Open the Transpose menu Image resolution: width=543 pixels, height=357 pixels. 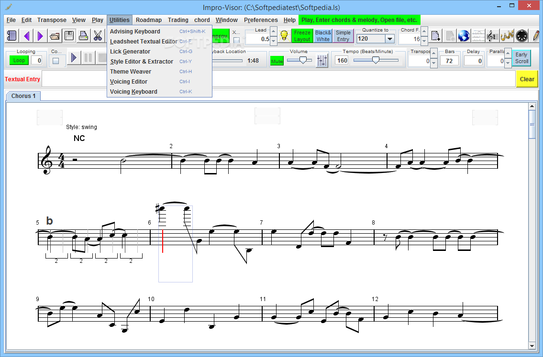52,20
